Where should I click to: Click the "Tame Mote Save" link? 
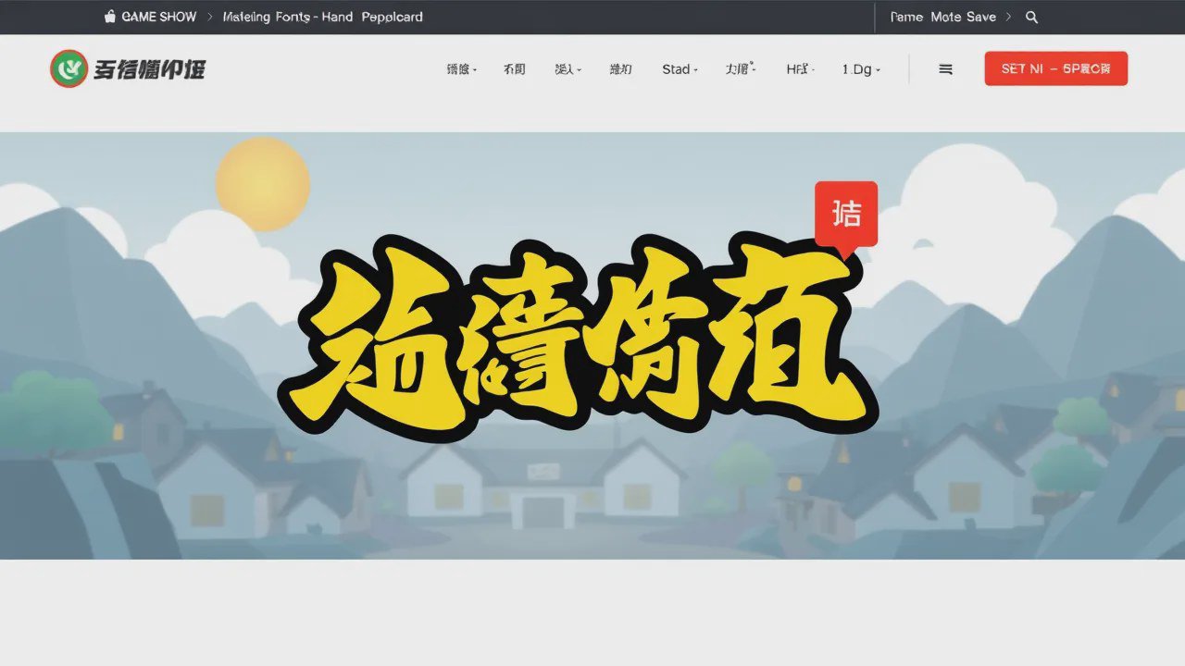942,17
